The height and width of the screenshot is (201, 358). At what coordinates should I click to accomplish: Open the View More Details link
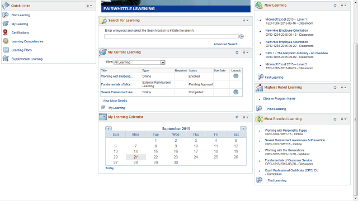point(115,100)
